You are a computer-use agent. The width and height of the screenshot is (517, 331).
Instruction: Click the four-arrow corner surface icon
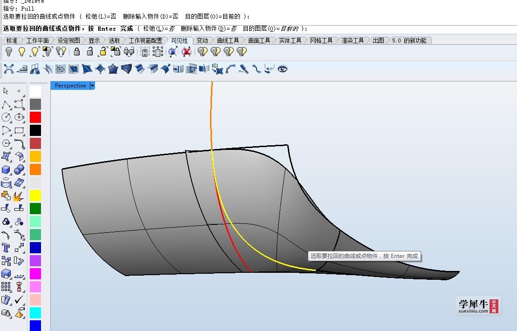coord(9,69)
